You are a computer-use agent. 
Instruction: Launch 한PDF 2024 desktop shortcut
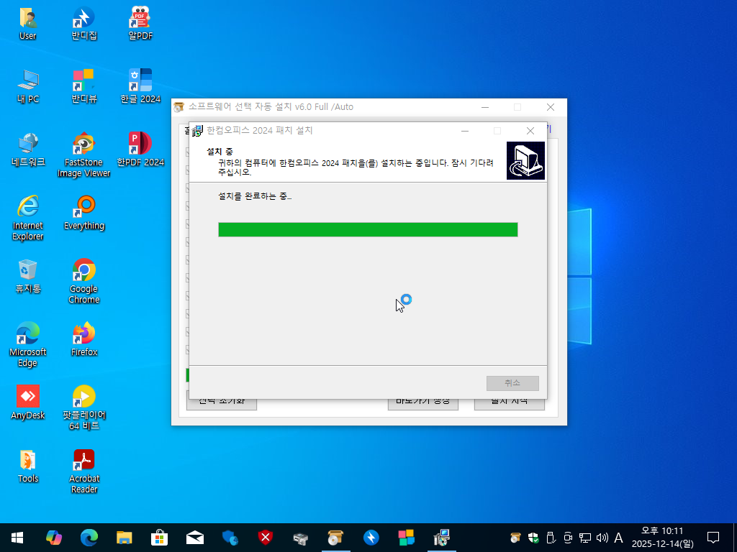tap(140, 150)
